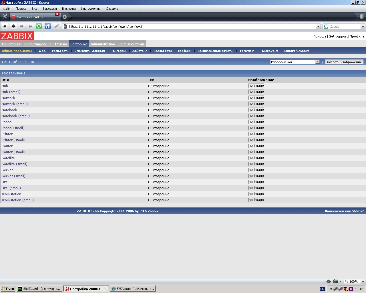
Task: Open the Opera panels wrench icon
Action: (x=5, y=17)
